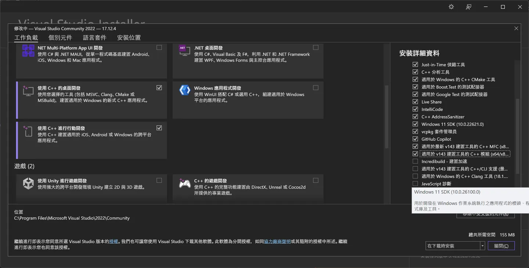Screen dimensions: 529x268
Task: Uncheck the v143 C++ MFC component
Action: [x=415, y=146]
